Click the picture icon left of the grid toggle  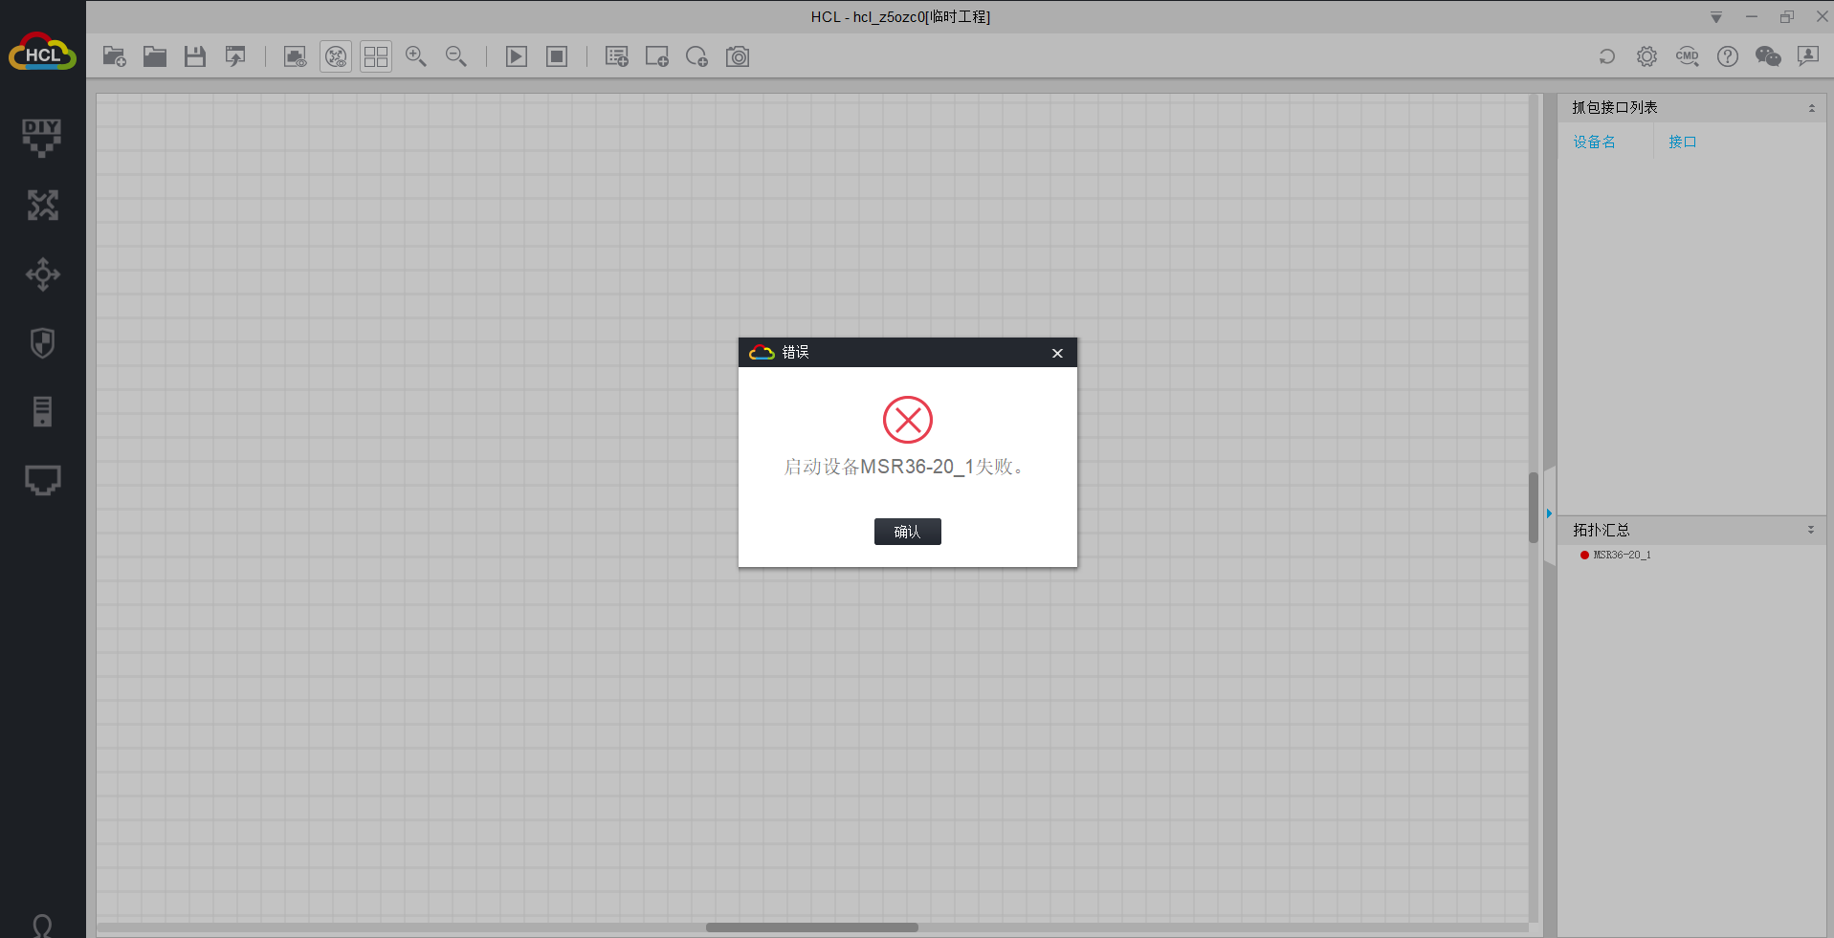[x=295, y=57]
